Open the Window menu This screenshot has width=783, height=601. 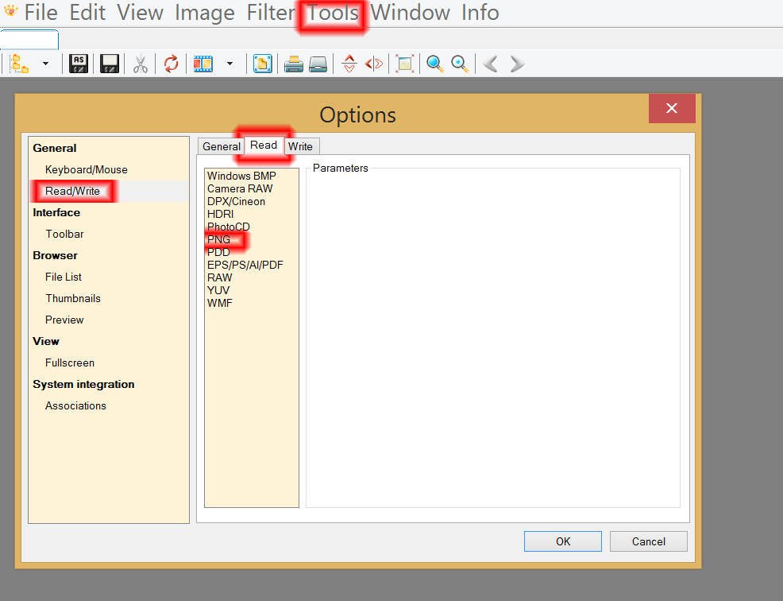[x=410, y=13]
